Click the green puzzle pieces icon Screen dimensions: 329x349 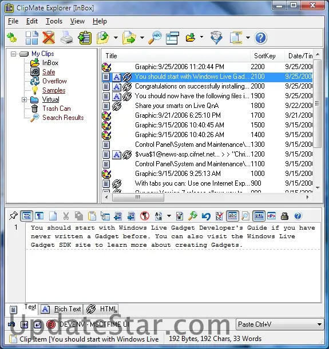coord(12,37)
